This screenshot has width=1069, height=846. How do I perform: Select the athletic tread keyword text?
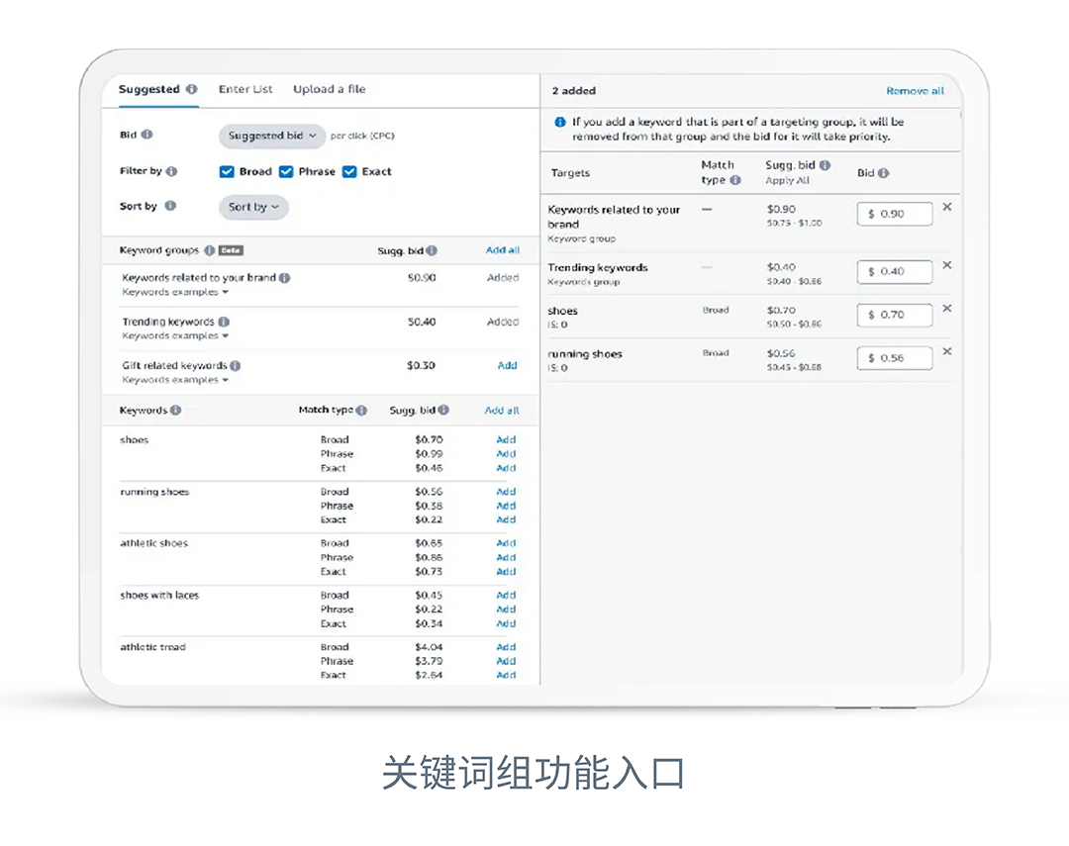pos(152,647)
